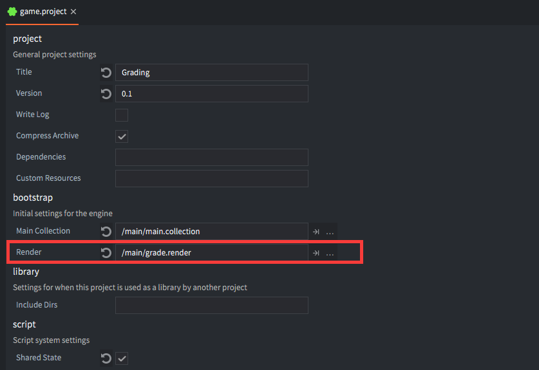Click the Version input field
Viewport: 539px width, 370px height.
coord(211,94)
